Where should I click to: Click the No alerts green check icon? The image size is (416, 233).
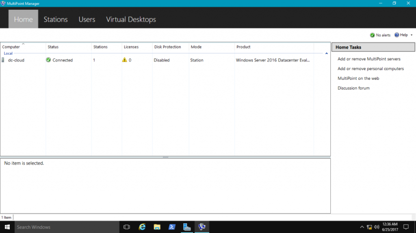[372, 35]
